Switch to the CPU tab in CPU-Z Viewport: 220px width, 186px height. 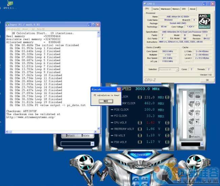[147, 9]
